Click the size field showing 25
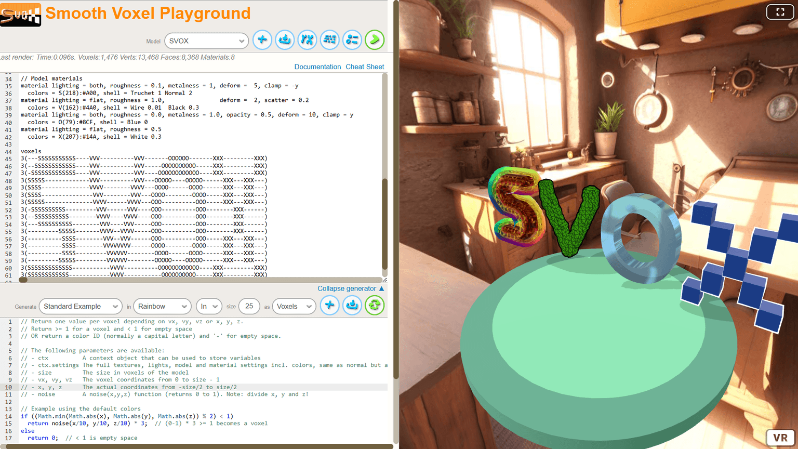The width and height of the screenshot is (798, 449). pyautogui.click(x=249, y=306)
